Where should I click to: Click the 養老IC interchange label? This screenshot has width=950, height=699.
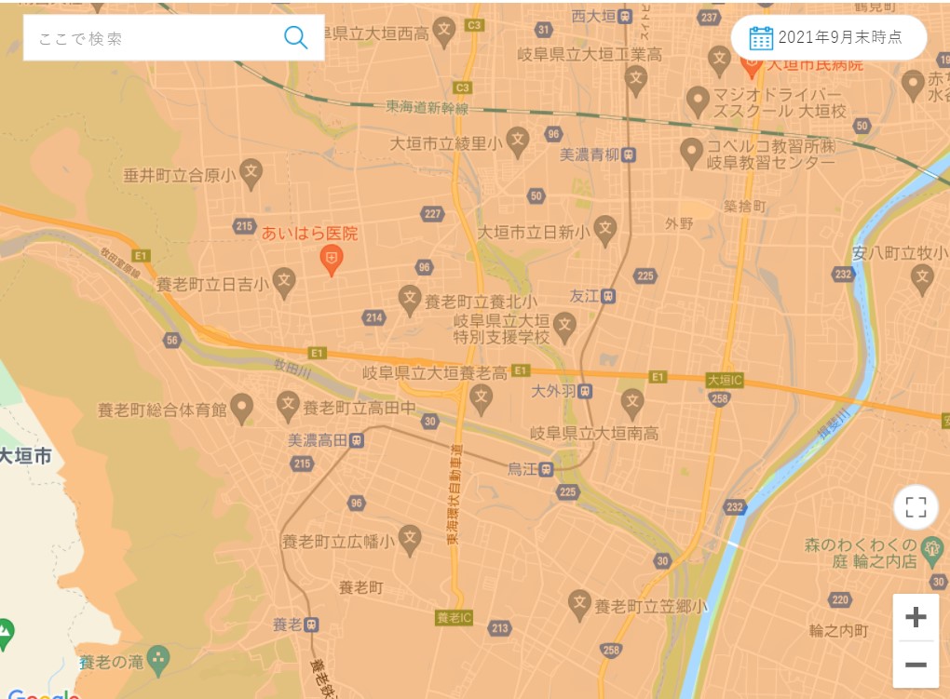click(454, 617)
